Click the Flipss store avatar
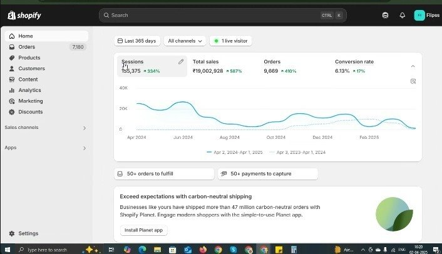This screenshot has height=254, width=442. click(x=419, y=15)
